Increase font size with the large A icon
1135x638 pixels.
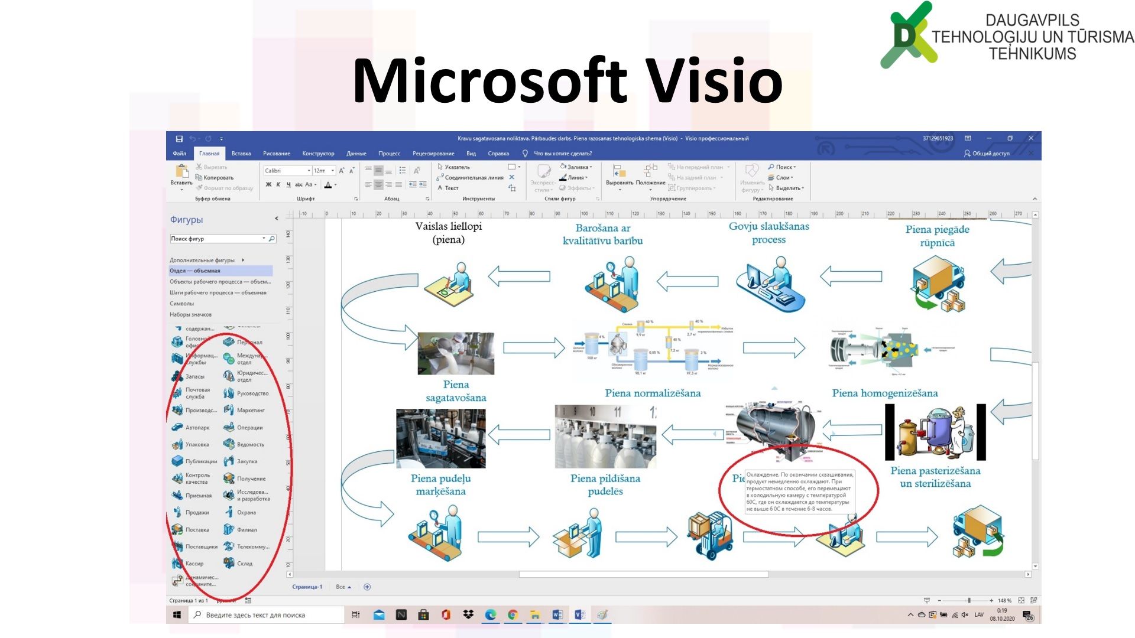point(342,171)
